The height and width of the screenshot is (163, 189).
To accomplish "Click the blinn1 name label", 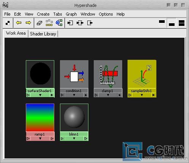I will pyautogui.click(x=74, y=134).
